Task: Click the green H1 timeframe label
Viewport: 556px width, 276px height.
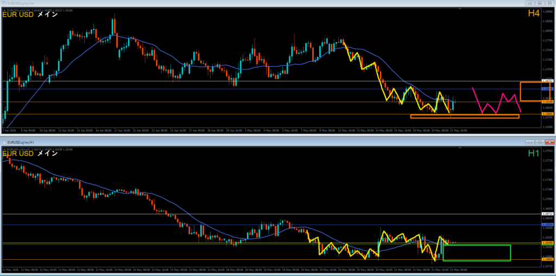Action: pyautogui.click(x=534, y=153)
